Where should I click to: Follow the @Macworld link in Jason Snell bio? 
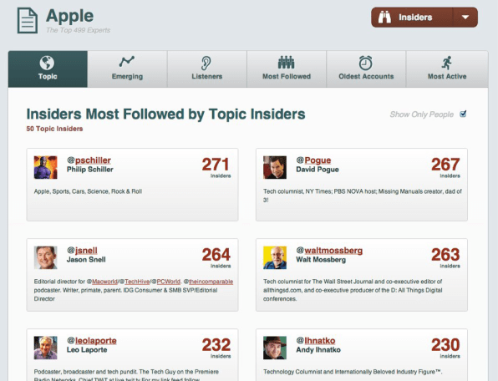[102, 282]
